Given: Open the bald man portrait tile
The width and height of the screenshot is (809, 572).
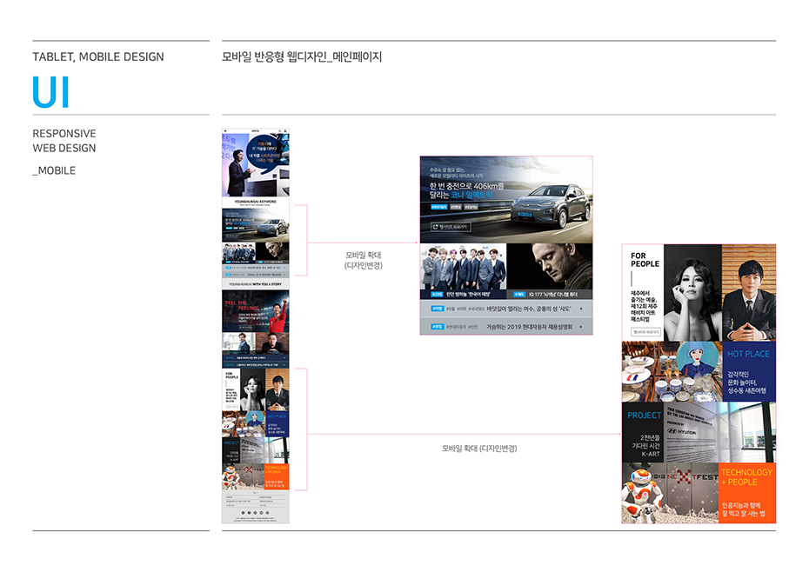Looking at the screenshot, I should [x=549, y=265].
